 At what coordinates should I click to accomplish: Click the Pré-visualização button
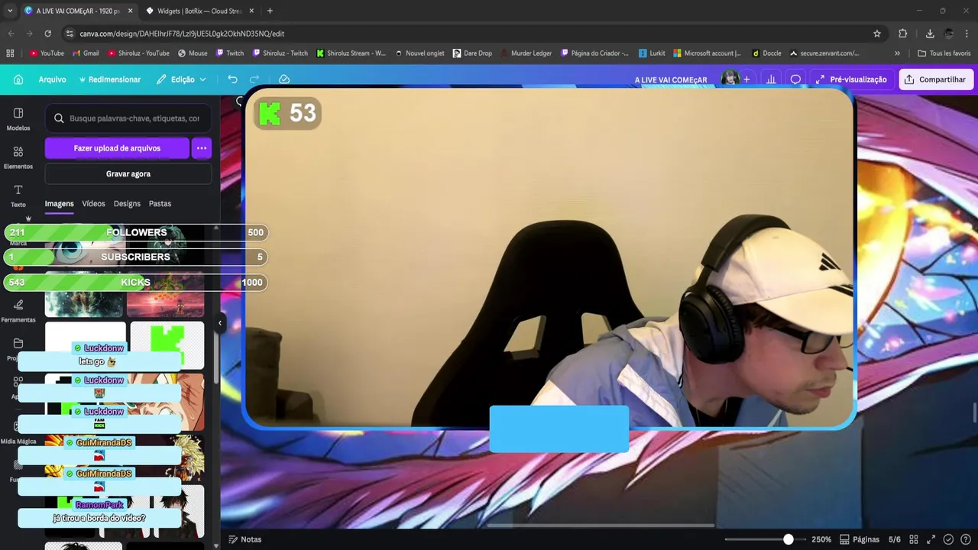click(850, 79)
